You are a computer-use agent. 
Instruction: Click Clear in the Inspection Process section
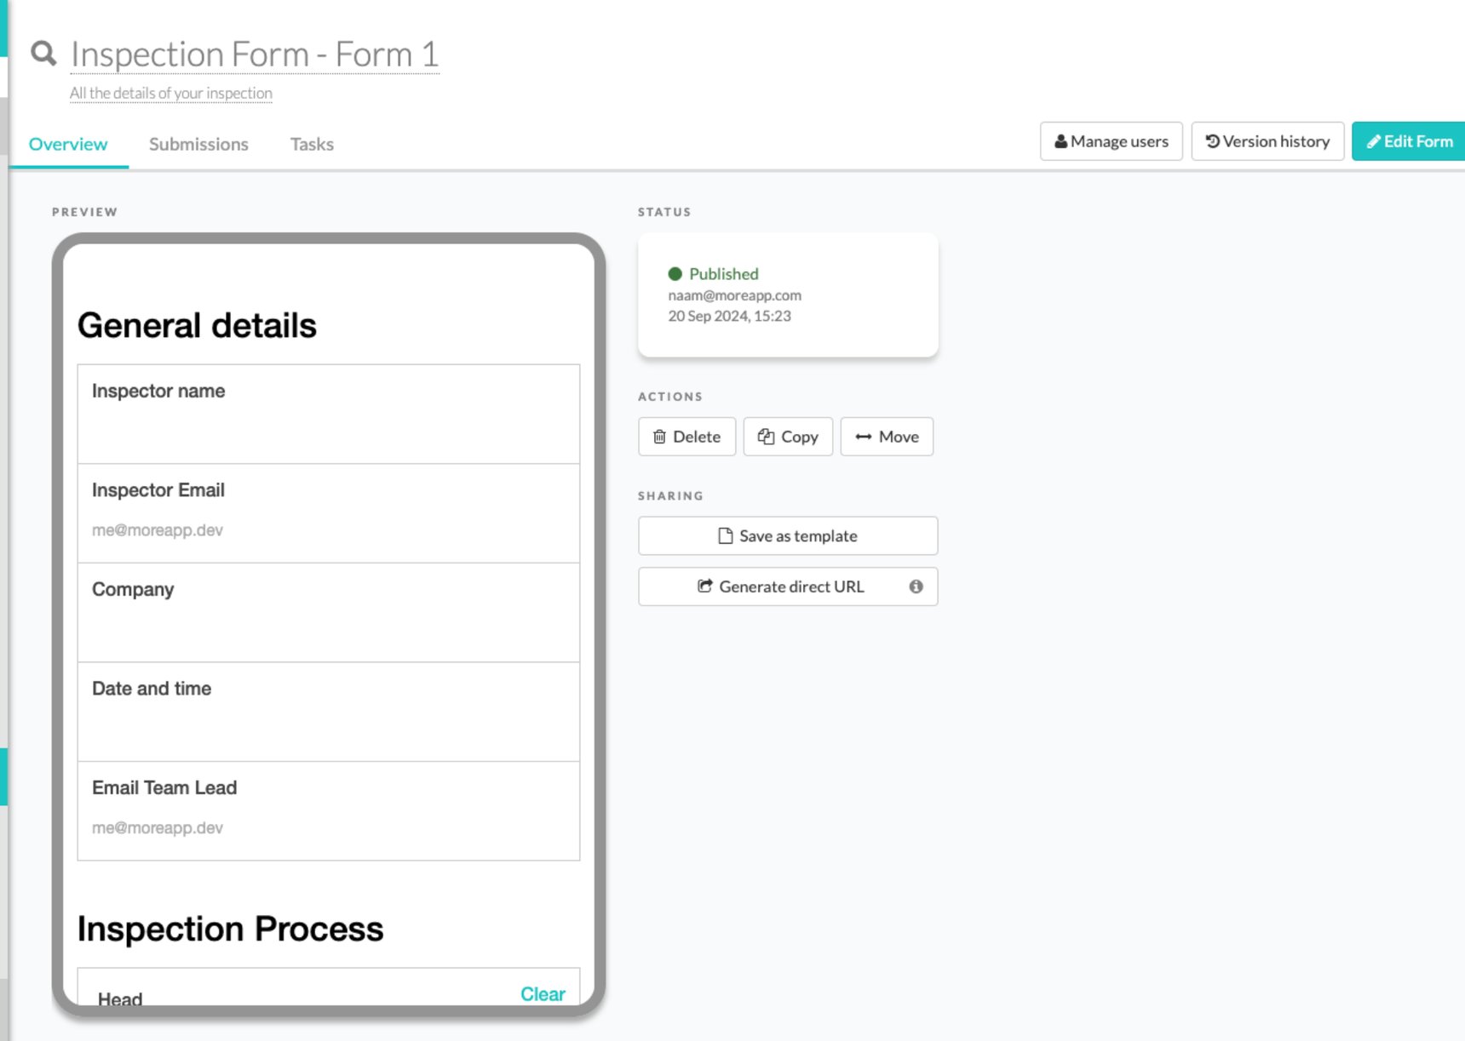pyautogui.click(x=543, y=993)
